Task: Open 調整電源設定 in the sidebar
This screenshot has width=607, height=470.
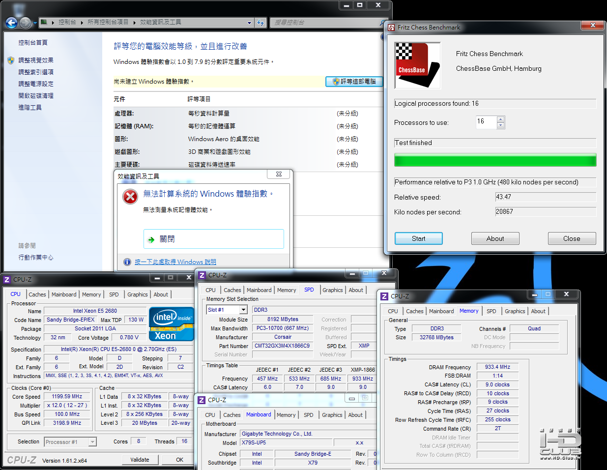Action: pos(36,84)
